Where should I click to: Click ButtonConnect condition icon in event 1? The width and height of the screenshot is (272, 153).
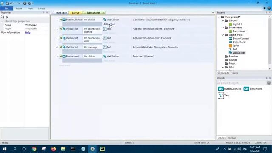pos(64,20)
